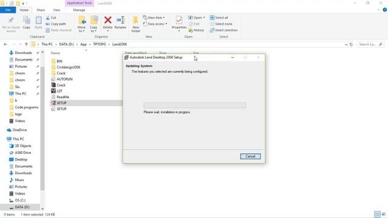Viewport: 388px width, 218px height.
Task: Click the Back navigation arrow
Action: (5, 44)
